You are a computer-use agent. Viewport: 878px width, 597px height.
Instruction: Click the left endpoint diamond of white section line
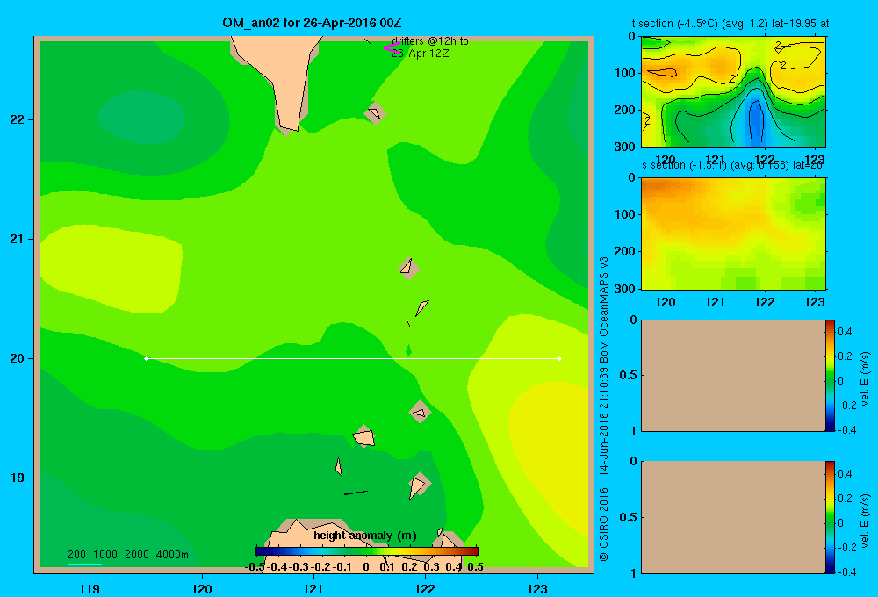146,358
